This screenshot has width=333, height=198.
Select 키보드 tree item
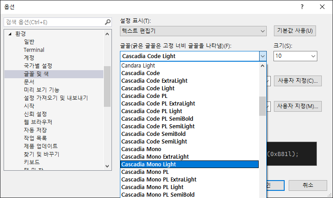click(32, 162)
